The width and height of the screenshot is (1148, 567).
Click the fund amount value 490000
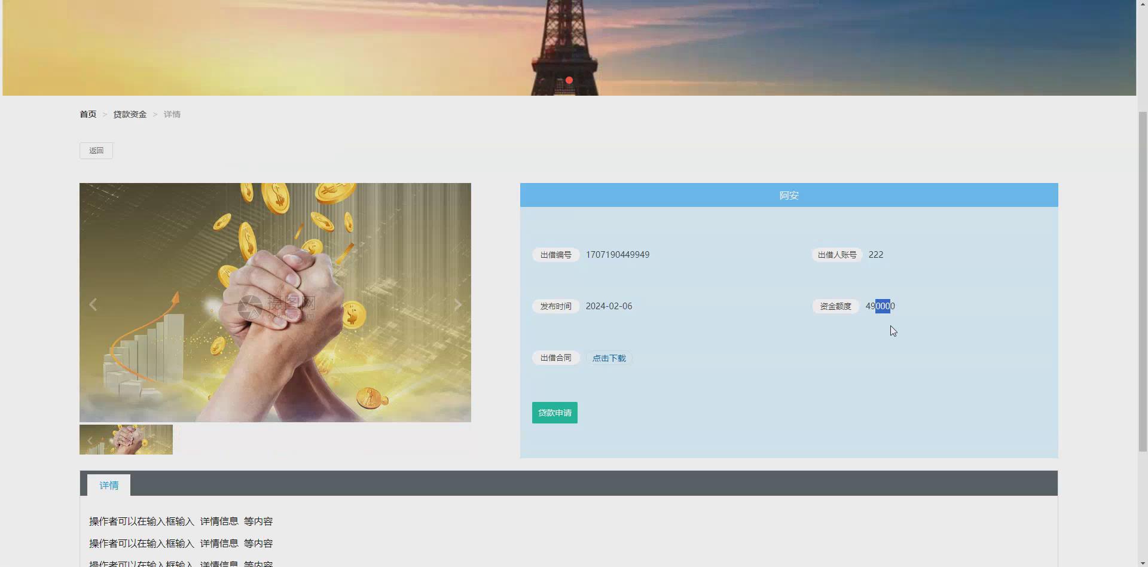pos(880,306)
